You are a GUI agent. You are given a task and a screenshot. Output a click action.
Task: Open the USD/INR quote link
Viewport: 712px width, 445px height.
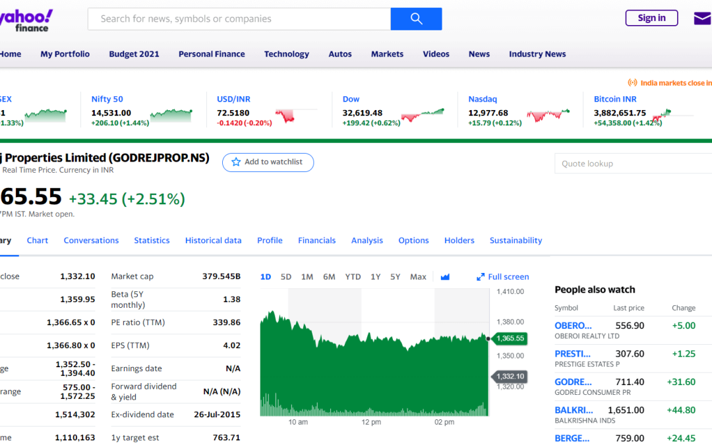pyautogui.click(x=233, y=99)
